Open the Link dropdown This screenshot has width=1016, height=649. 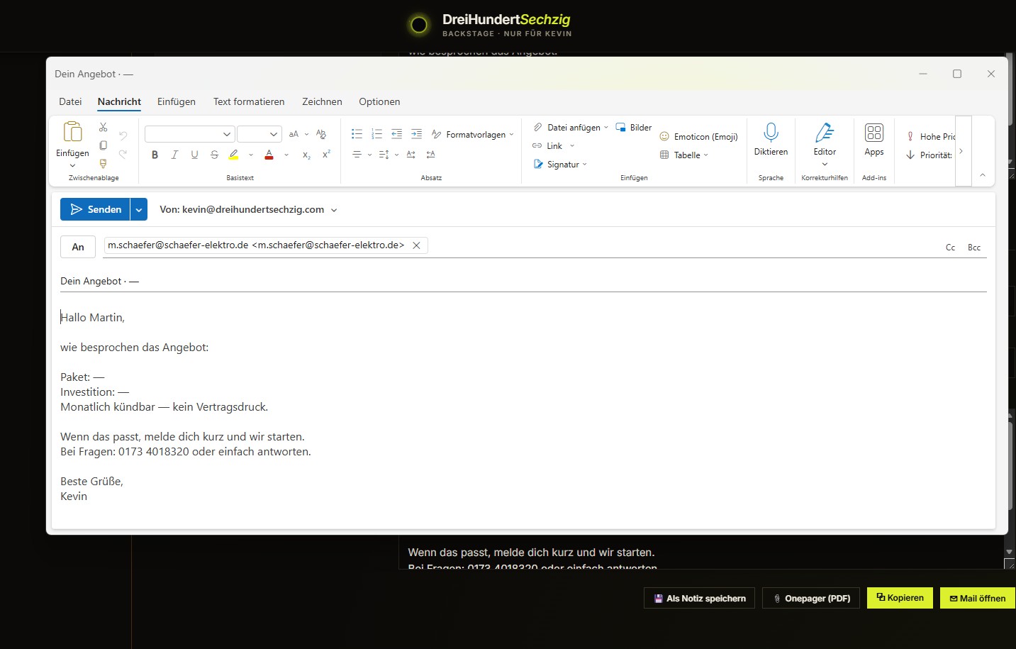[x=554, y=146]
